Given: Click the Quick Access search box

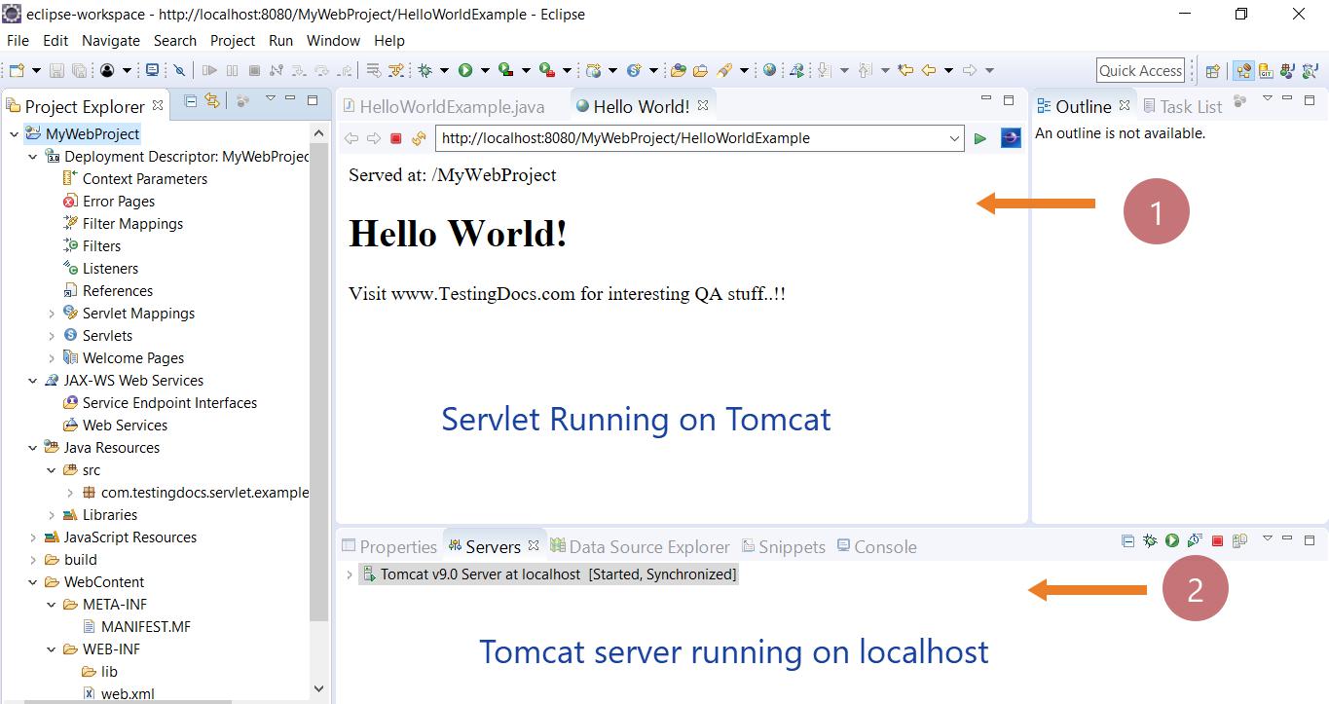Looking at the screenshot, I should pos(1140,70).
